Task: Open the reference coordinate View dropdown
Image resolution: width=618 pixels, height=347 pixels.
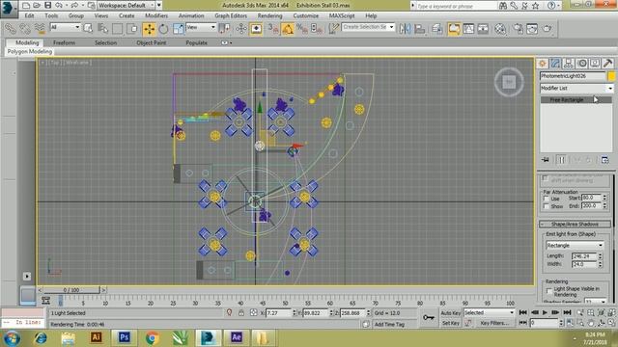Action: click(201, 27)
